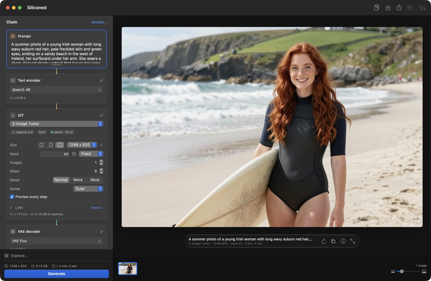The width and height of the screenshot is (431, 281).
Task: Click the rightmost title bar toolbar icon
Action: click(422, 8)
